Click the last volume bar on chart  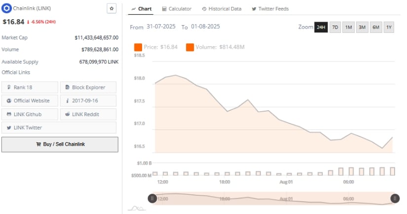[393, 171]
